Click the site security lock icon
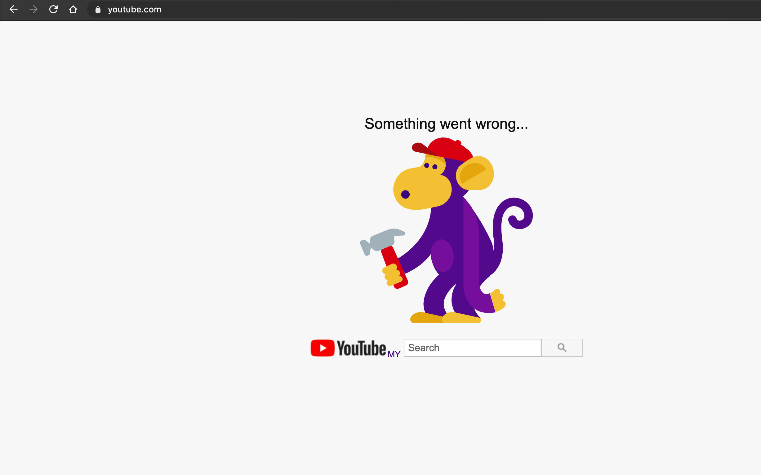Viewport: 761px width, 475px height. pyautogui.click(x=98, y=10)
